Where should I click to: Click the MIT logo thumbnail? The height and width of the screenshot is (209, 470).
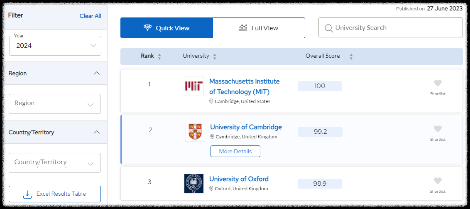(193, 86)
